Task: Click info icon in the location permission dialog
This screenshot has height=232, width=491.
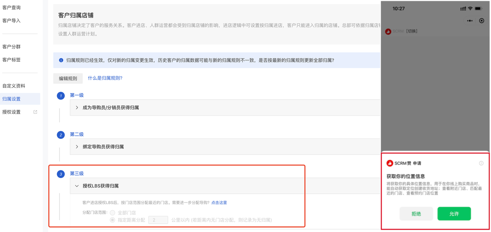Action: [x=481, y=163]
